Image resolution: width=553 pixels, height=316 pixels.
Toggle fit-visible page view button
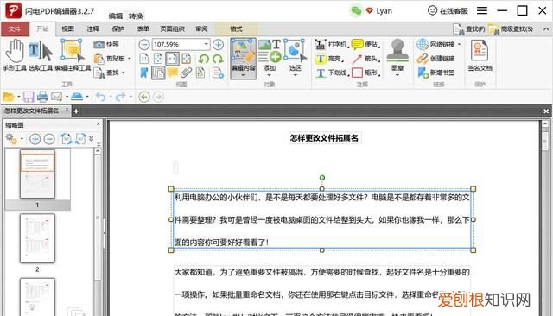[x=187, y=59]
